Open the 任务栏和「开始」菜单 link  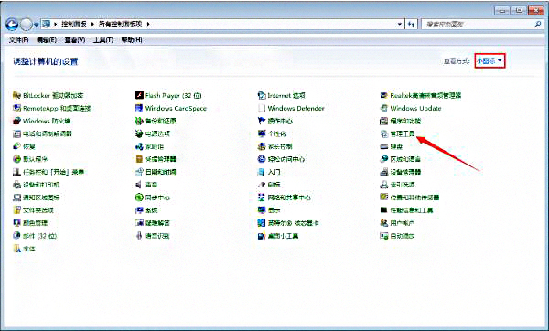pos(54,172)
